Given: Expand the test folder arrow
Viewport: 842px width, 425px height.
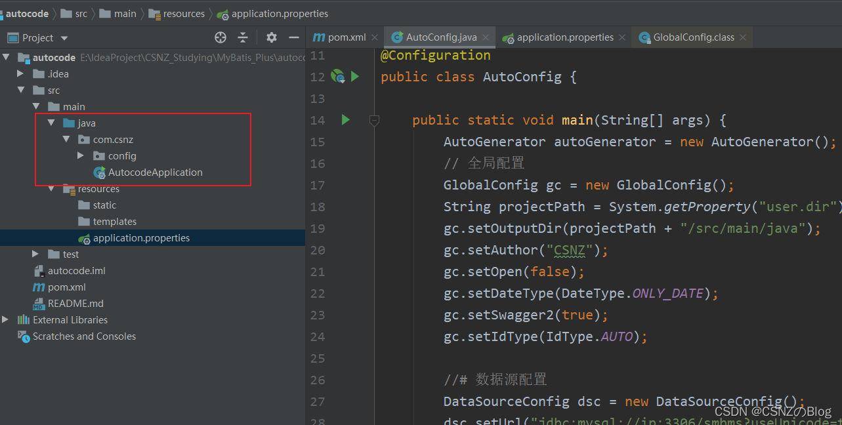Looking at the screenshot, I should click(x=36, y=254).
